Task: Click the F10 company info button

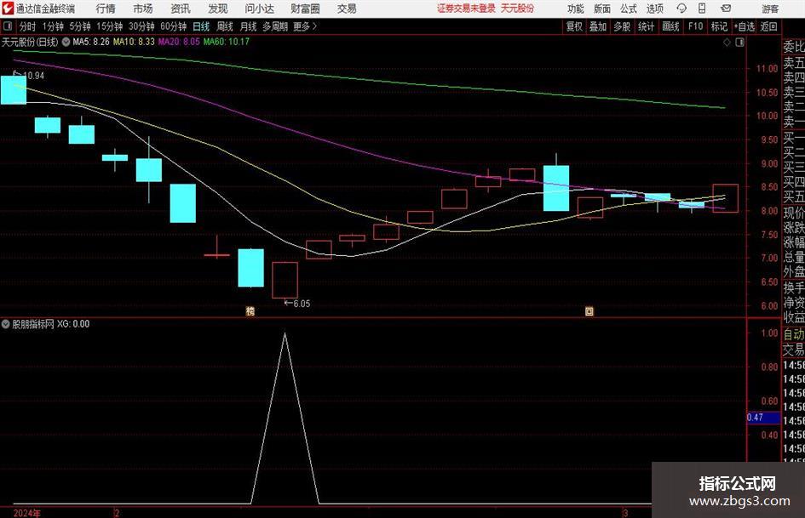Action: point(695,26)
